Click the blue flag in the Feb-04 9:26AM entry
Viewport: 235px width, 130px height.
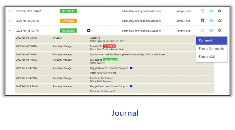click(x=131, y=87)
